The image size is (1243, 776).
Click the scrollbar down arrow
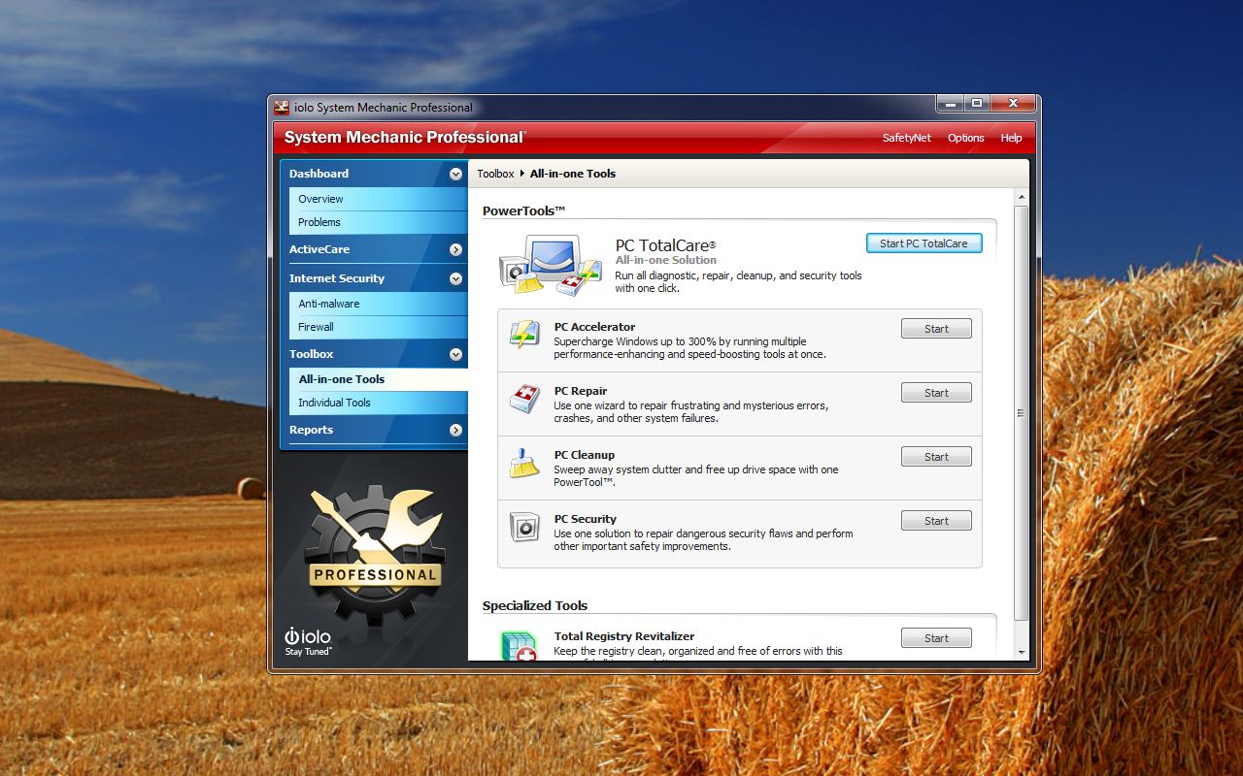point(1021,652)
